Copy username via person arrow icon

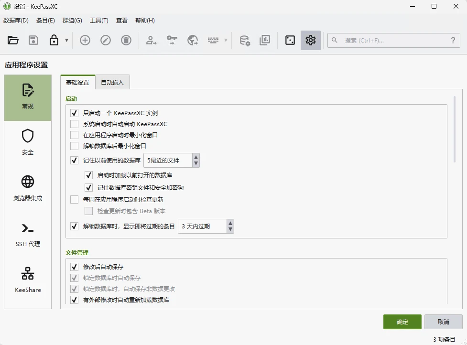[152, 40]
